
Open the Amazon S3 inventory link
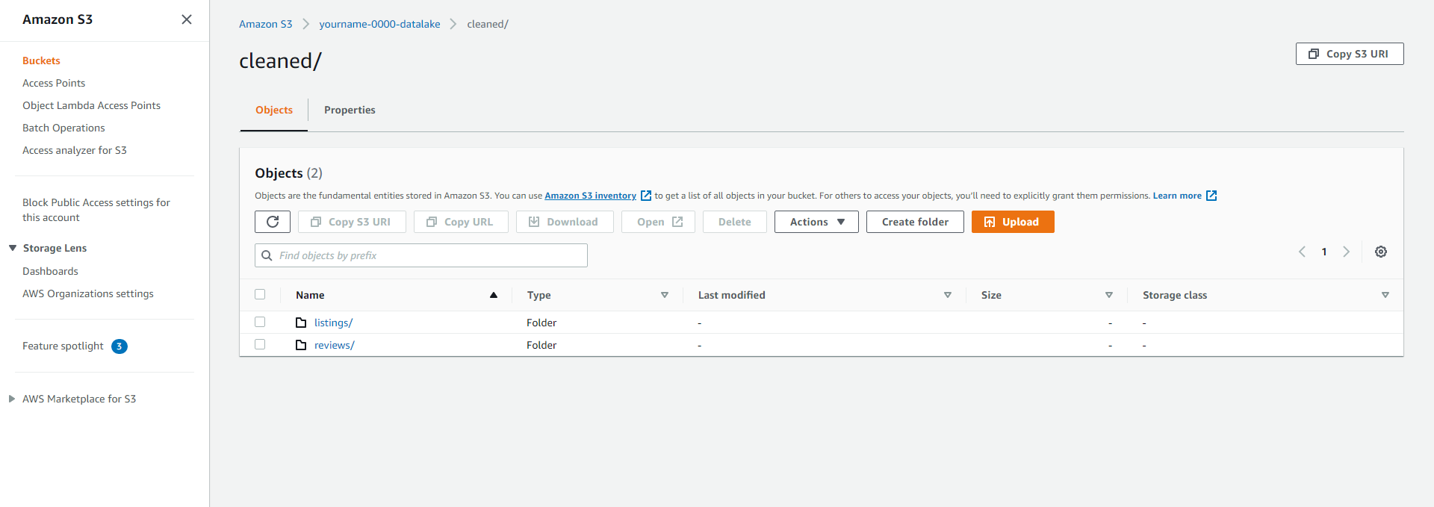click(x=590, y=196)
